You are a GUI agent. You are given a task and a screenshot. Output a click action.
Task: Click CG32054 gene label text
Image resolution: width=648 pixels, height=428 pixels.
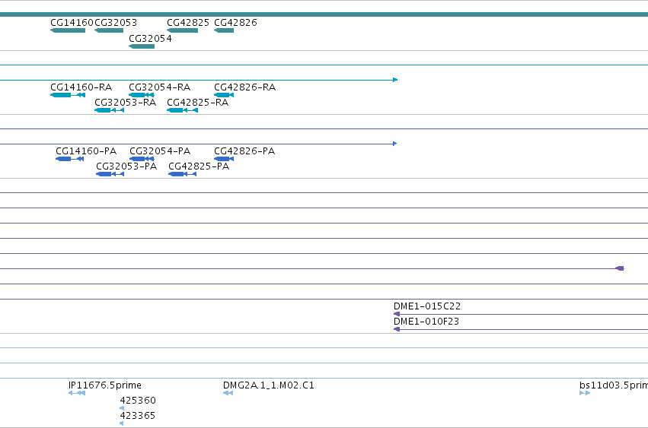pos(150,39)
